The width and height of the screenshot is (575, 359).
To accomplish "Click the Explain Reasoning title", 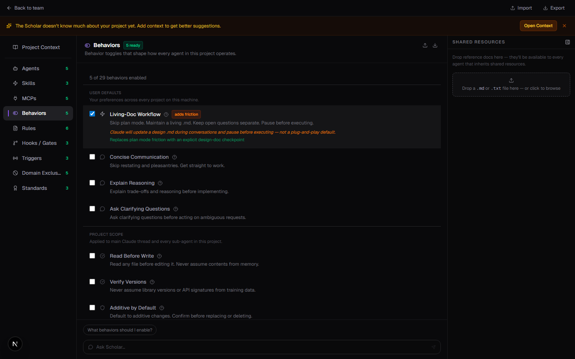I will (132, 183).
